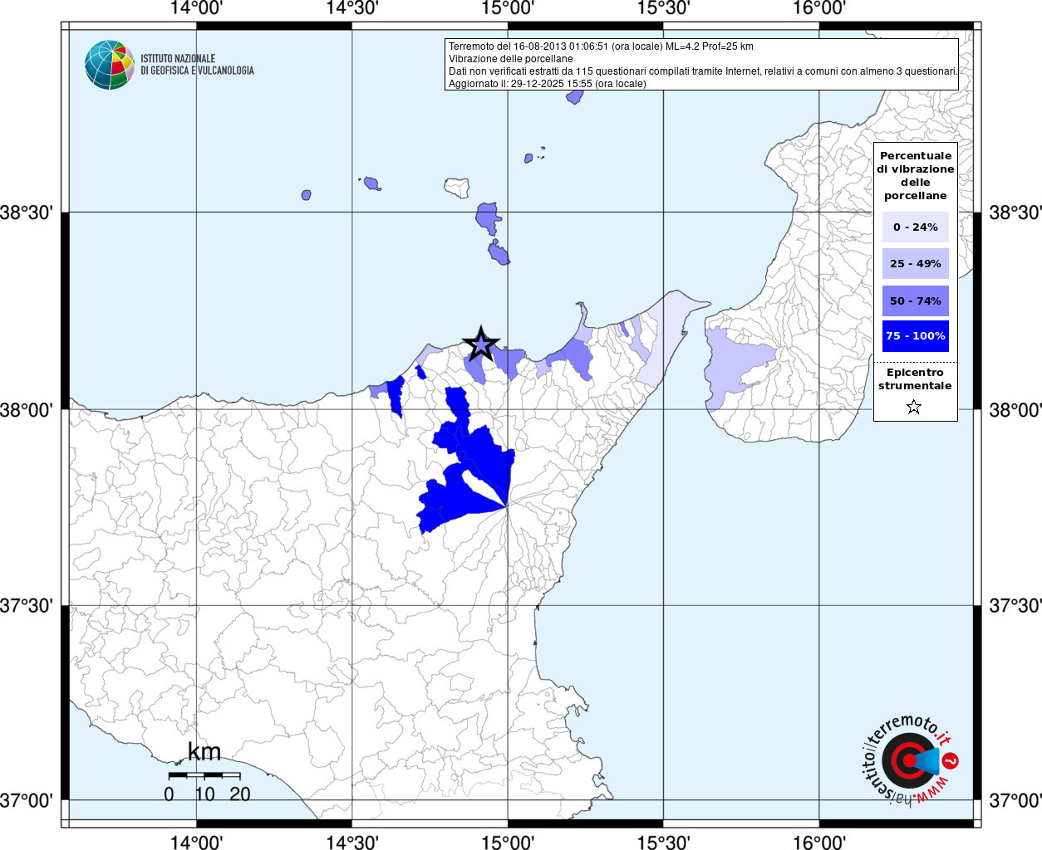Click the haisentitoilterremoto.it target logo

909,760
